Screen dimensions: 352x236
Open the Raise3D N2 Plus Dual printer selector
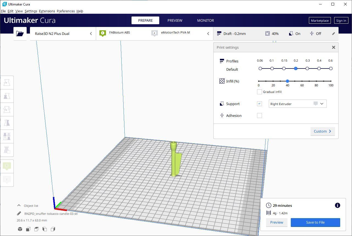63,34
